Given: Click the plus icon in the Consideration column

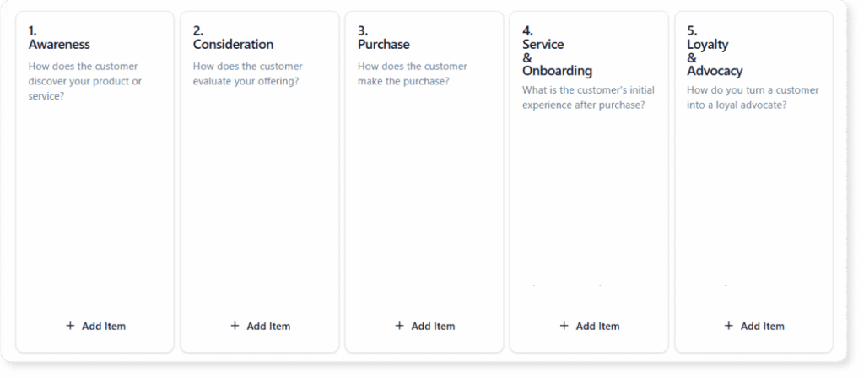Looking at the screenshot, I should 235,326.
